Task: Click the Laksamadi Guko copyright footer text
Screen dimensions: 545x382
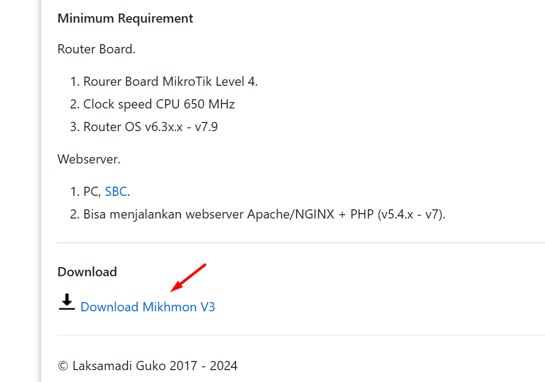Action: click(x=147, y=366)
